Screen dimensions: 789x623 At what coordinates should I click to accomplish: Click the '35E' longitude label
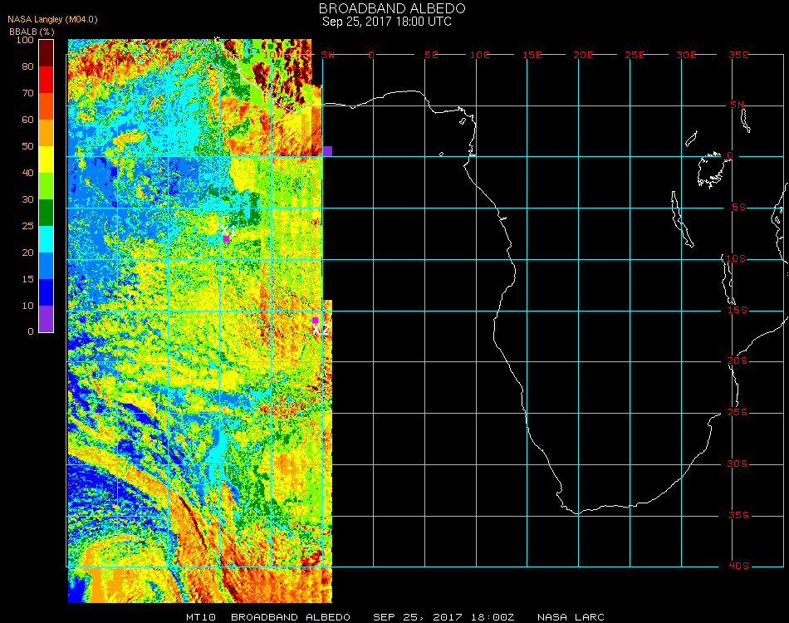tap(738, 55)
